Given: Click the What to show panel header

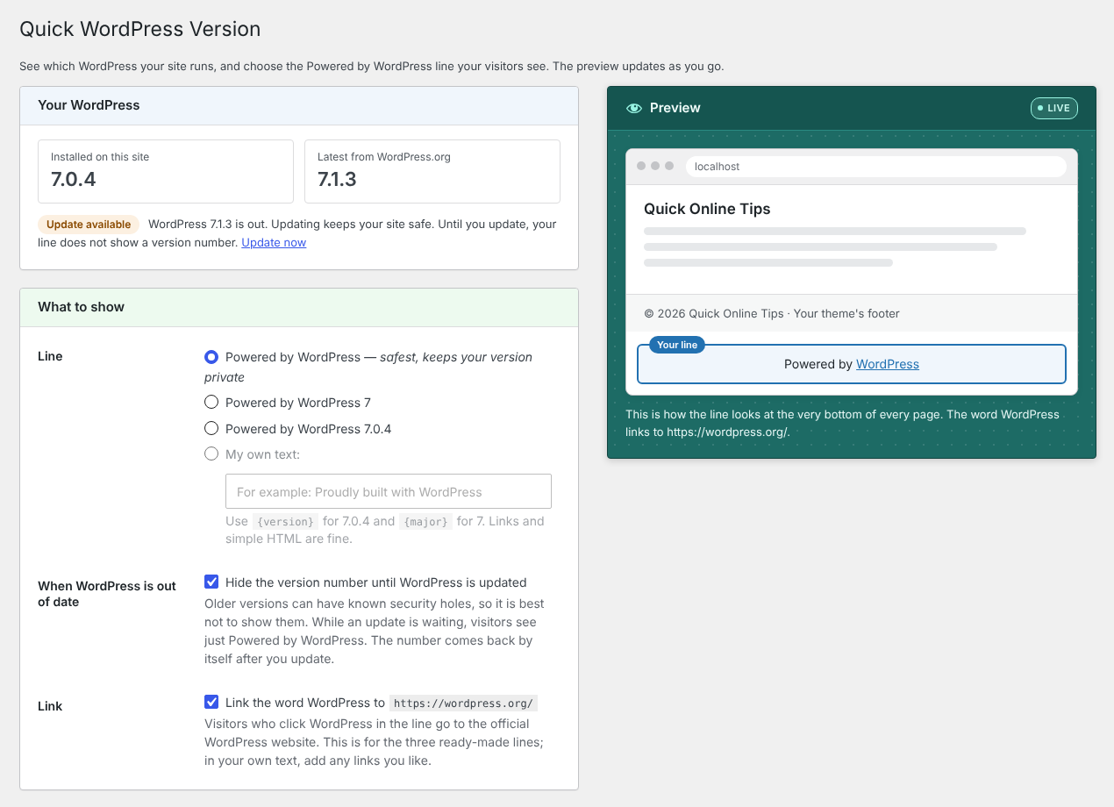Looking at the screenshot, I should pyautogui.click(x=299, y=307).
